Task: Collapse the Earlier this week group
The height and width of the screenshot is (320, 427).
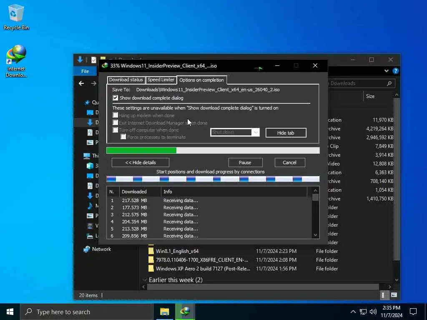Action: click(145, 280)
